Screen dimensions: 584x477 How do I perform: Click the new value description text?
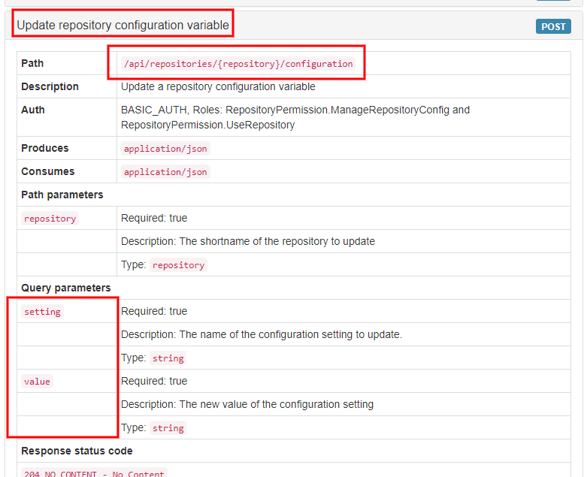[x=247, y=404]
